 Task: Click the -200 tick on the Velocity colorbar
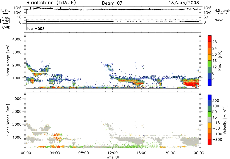point(217,139)
